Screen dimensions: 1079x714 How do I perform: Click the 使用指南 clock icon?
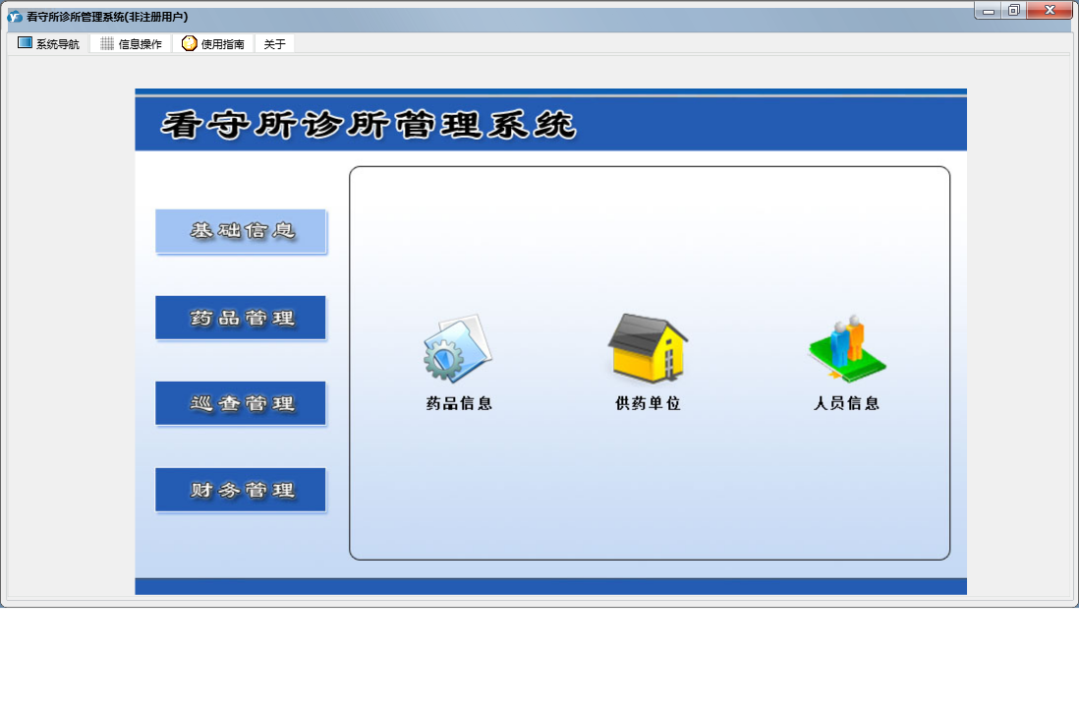pyautogui.click(x=190, y=43)
